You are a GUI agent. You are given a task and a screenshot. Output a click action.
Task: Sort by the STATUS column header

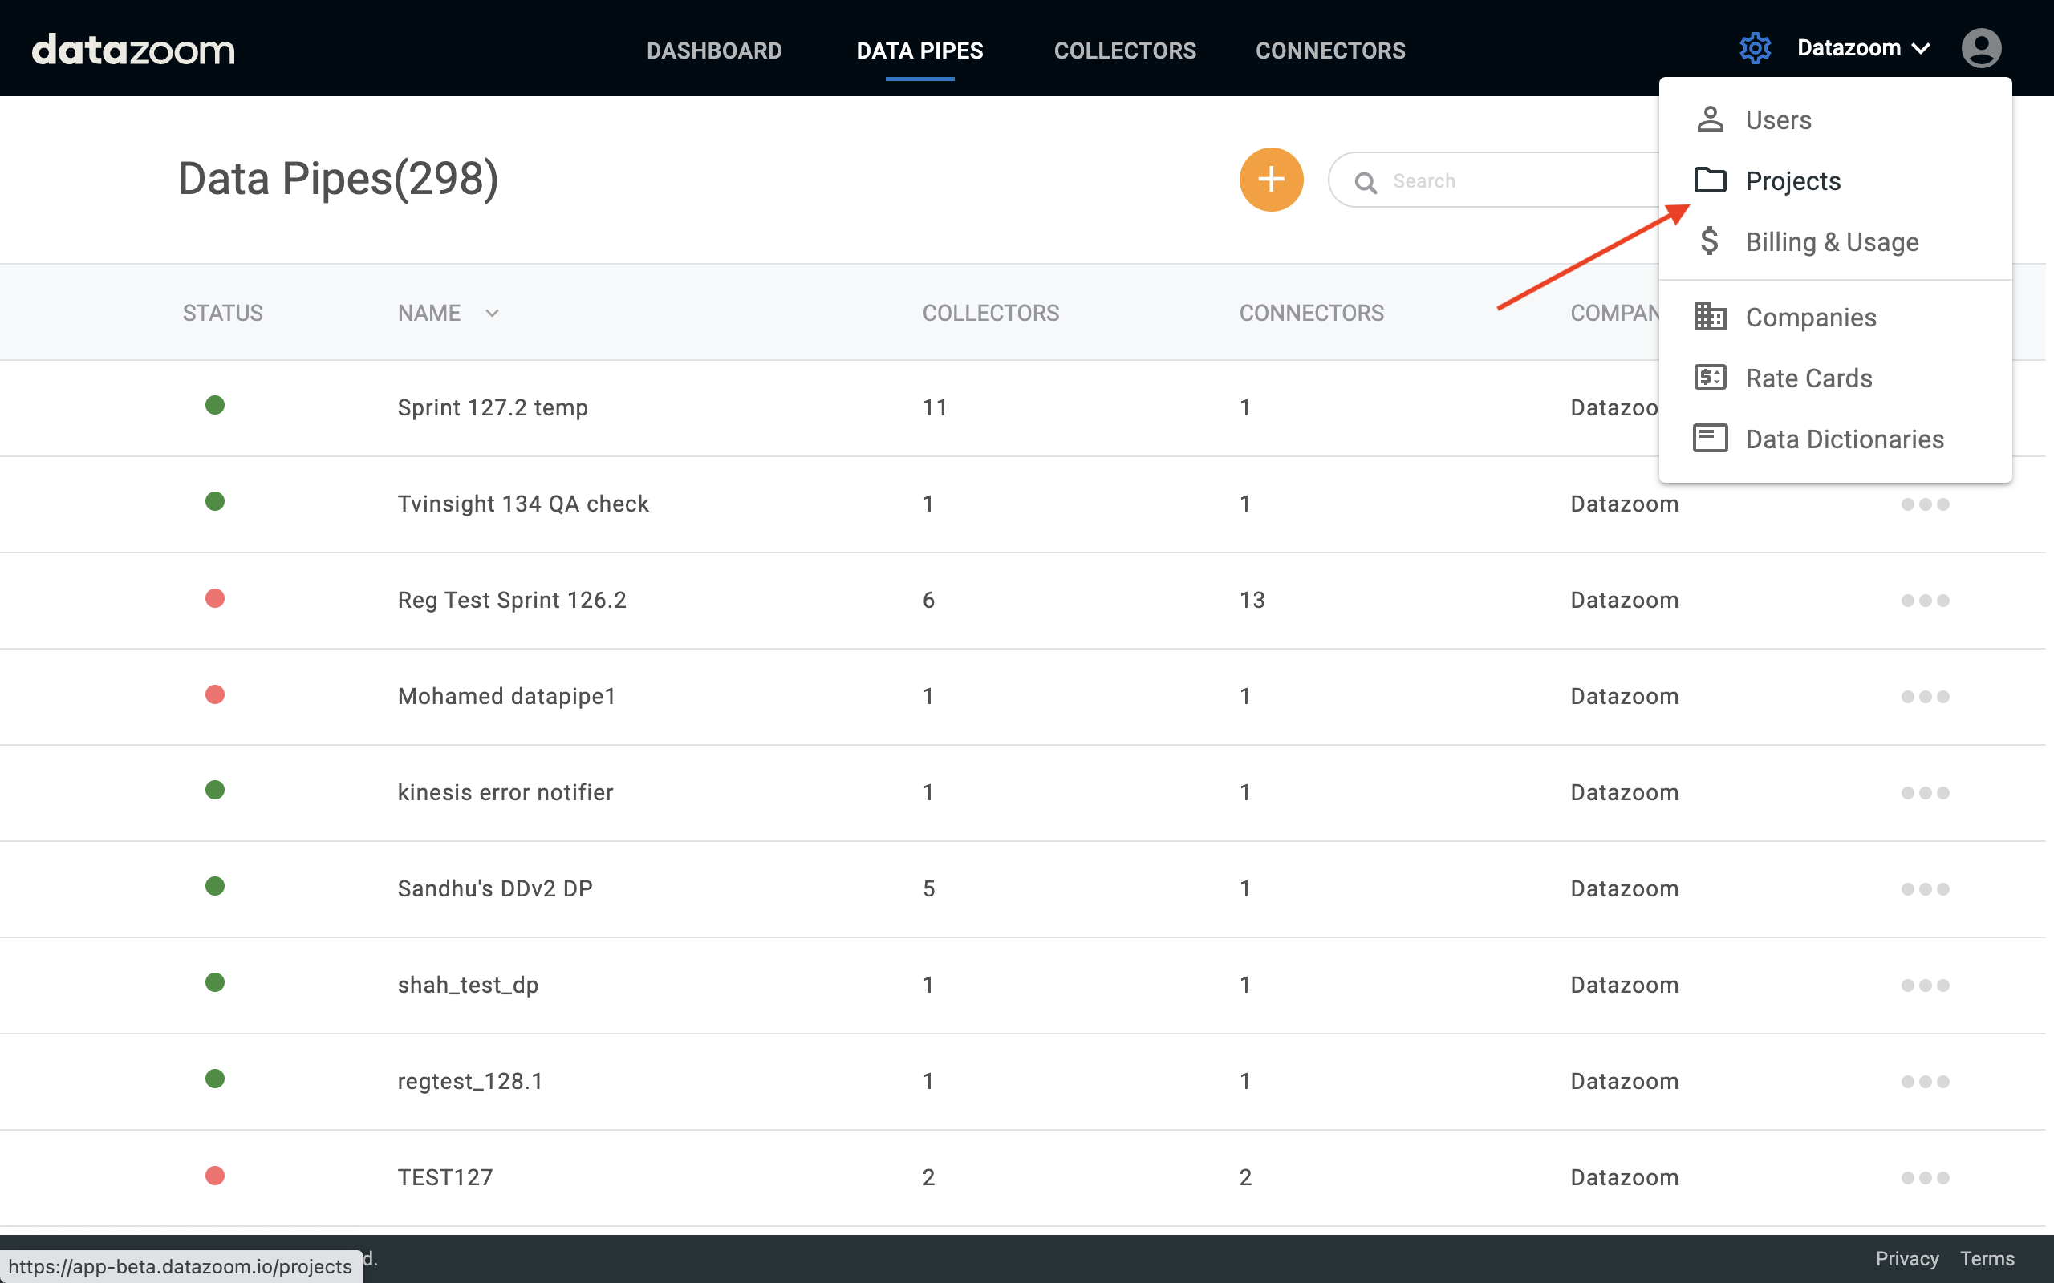(222, 313)
